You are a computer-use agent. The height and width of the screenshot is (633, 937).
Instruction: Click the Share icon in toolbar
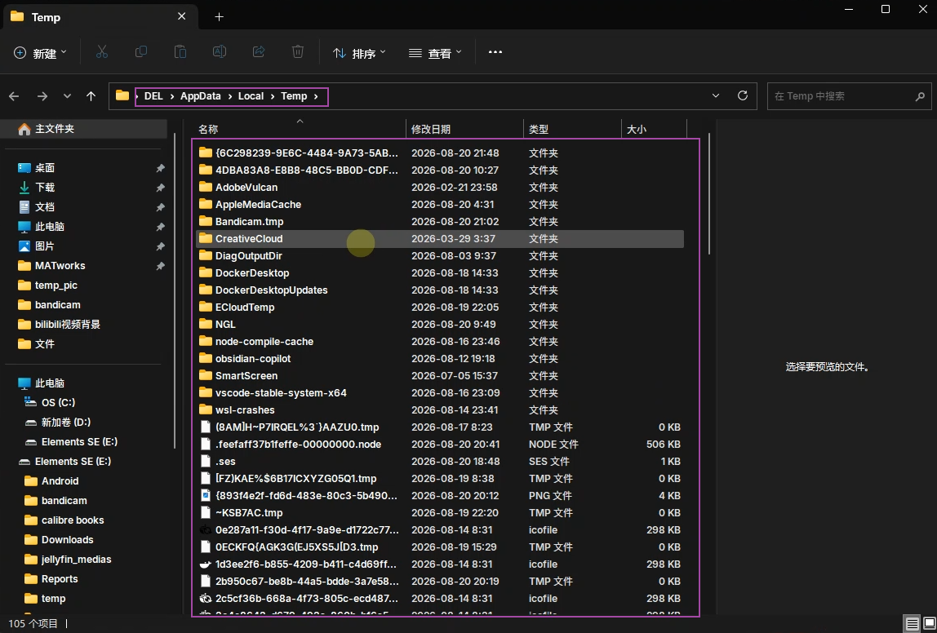pos(259,52)
